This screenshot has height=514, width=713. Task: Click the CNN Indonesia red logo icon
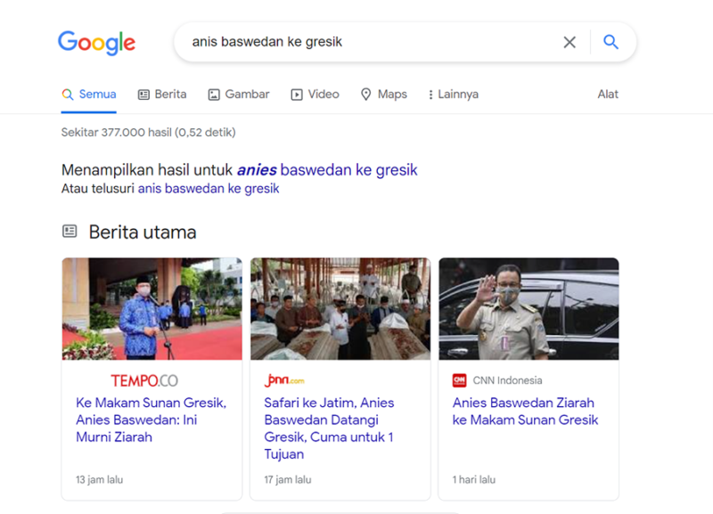459,380
